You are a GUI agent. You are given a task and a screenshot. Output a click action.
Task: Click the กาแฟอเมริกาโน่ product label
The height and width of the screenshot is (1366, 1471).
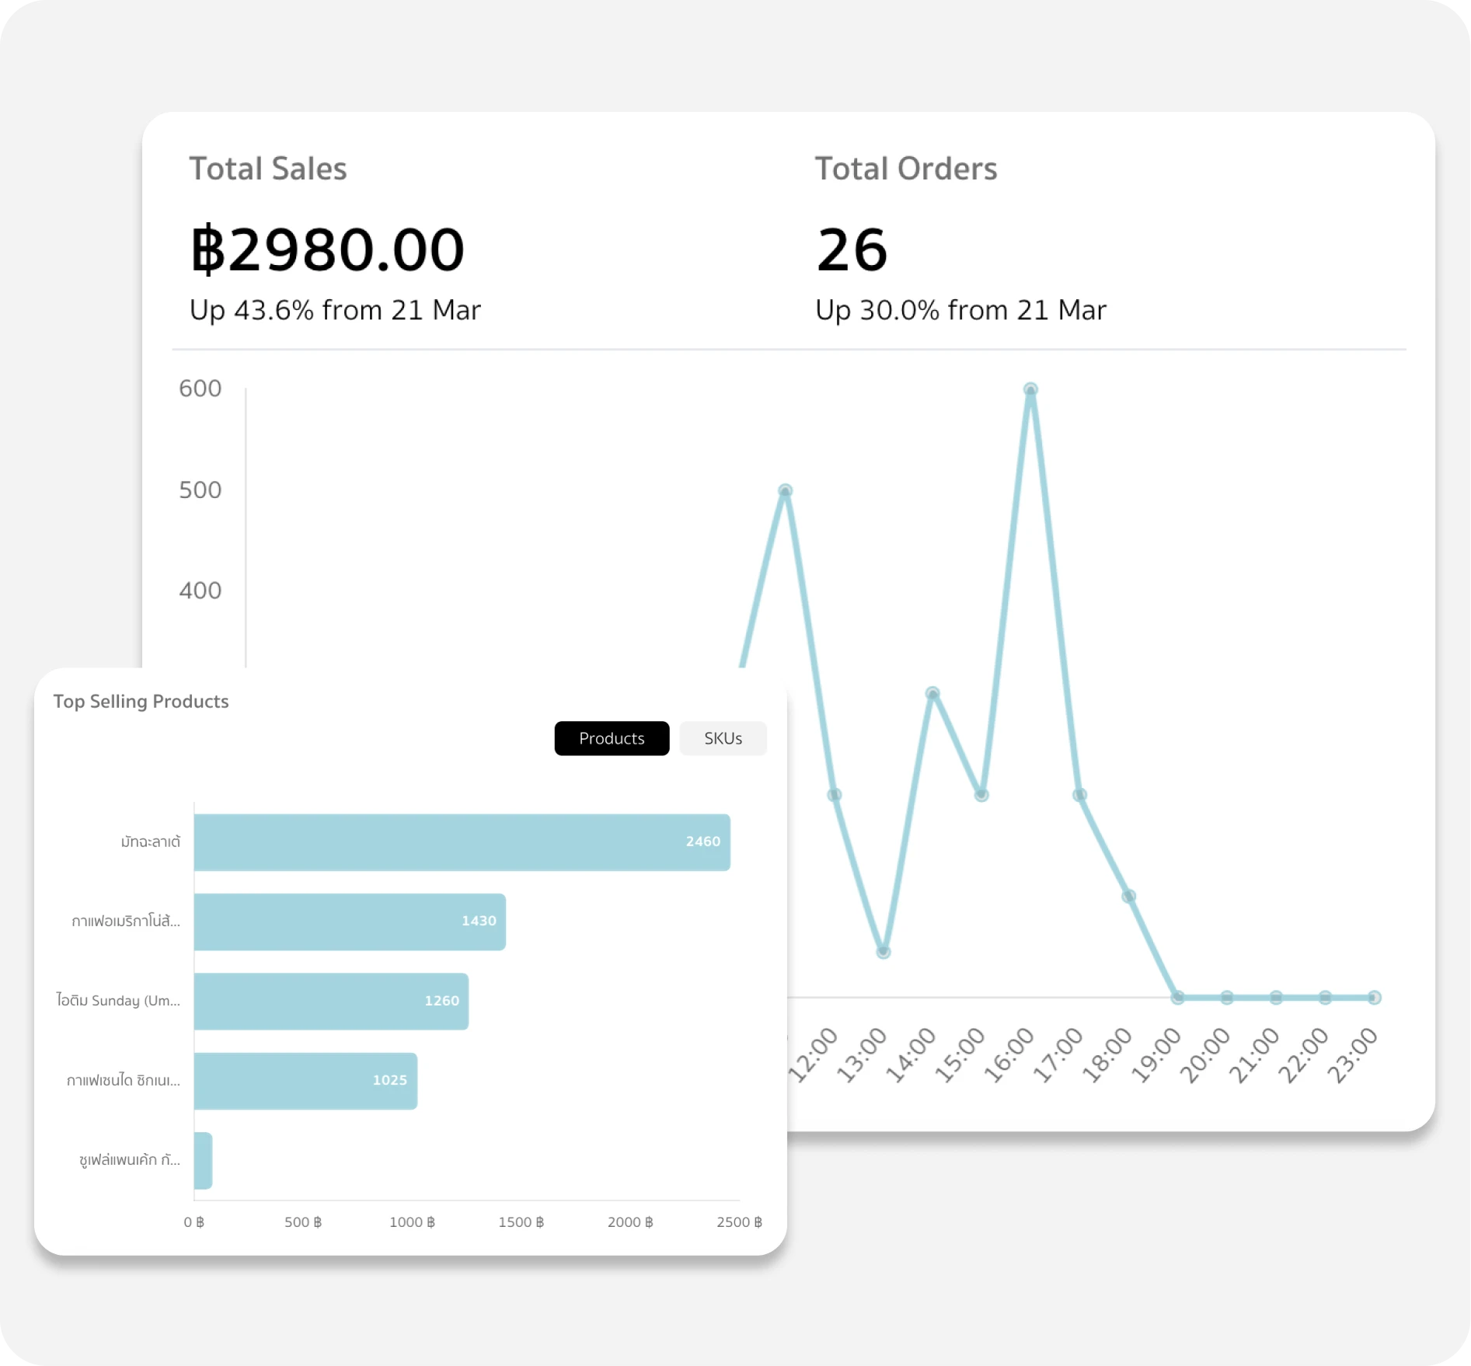point(126,922)
